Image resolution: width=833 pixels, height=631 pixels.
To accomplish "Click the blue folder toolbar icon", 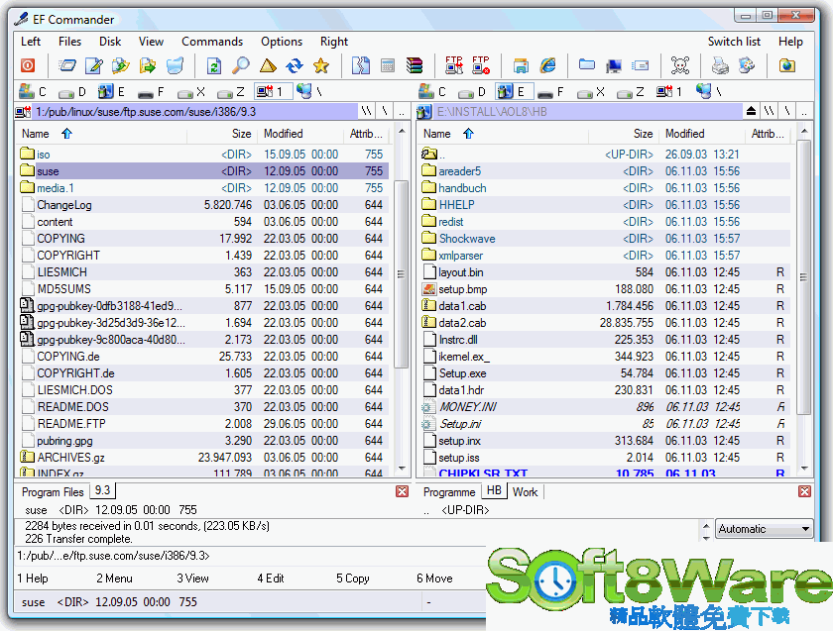I will pos(587,65).
